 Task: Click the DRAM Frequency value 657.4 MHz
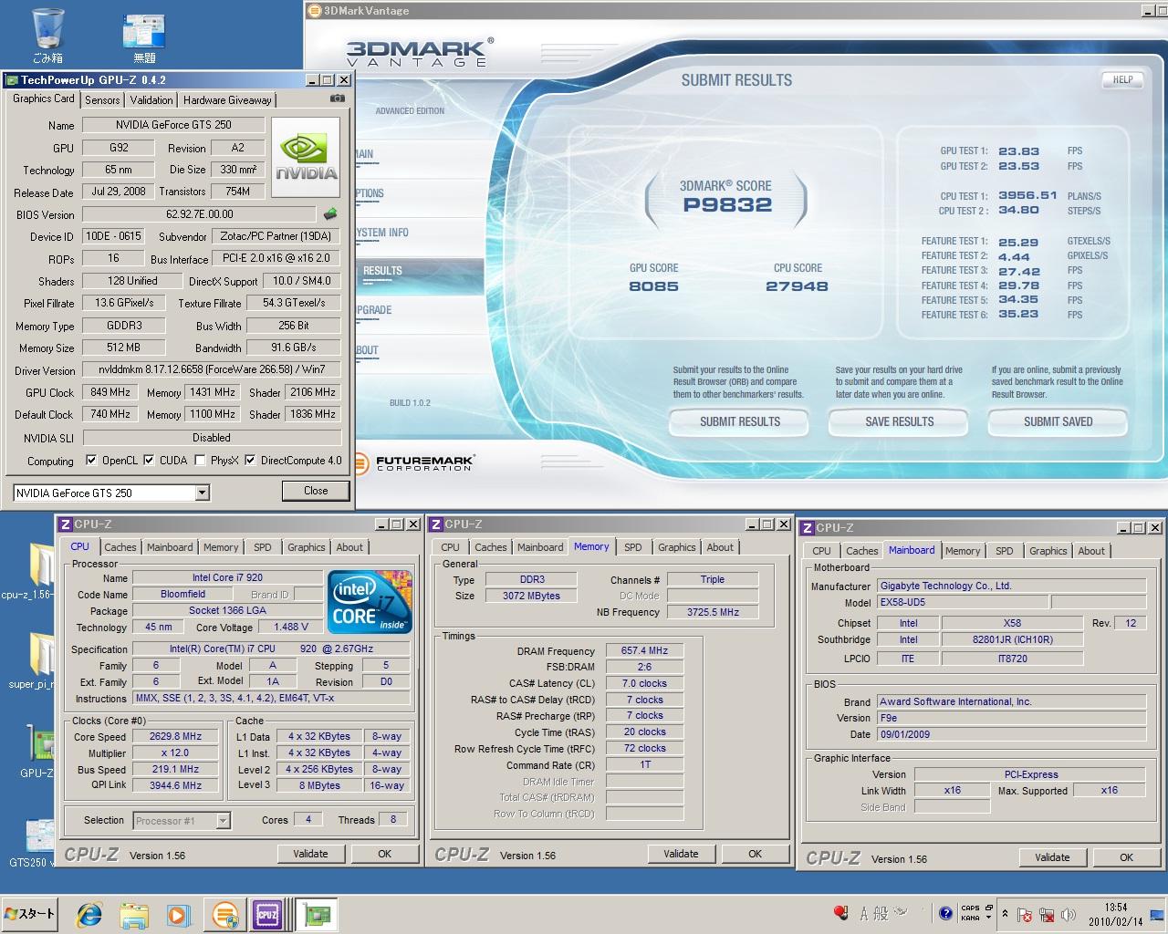644,651
